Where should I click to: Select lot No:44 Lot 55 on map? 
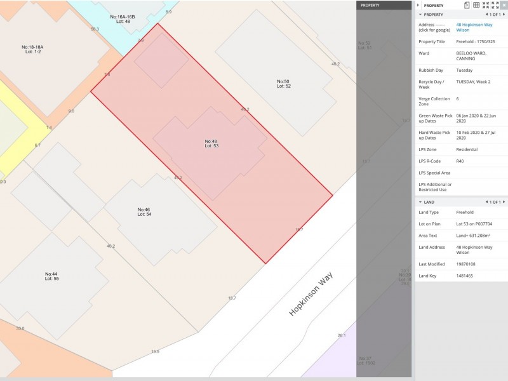(x=51, y=276)
